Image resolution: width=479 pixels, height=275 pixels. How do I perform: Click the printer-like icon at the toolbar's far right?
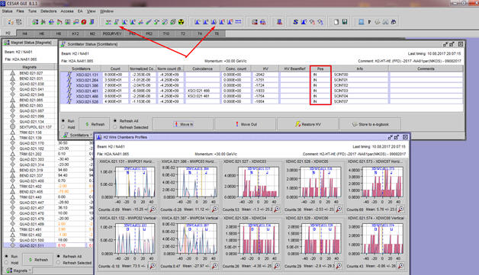coord(394,22)
